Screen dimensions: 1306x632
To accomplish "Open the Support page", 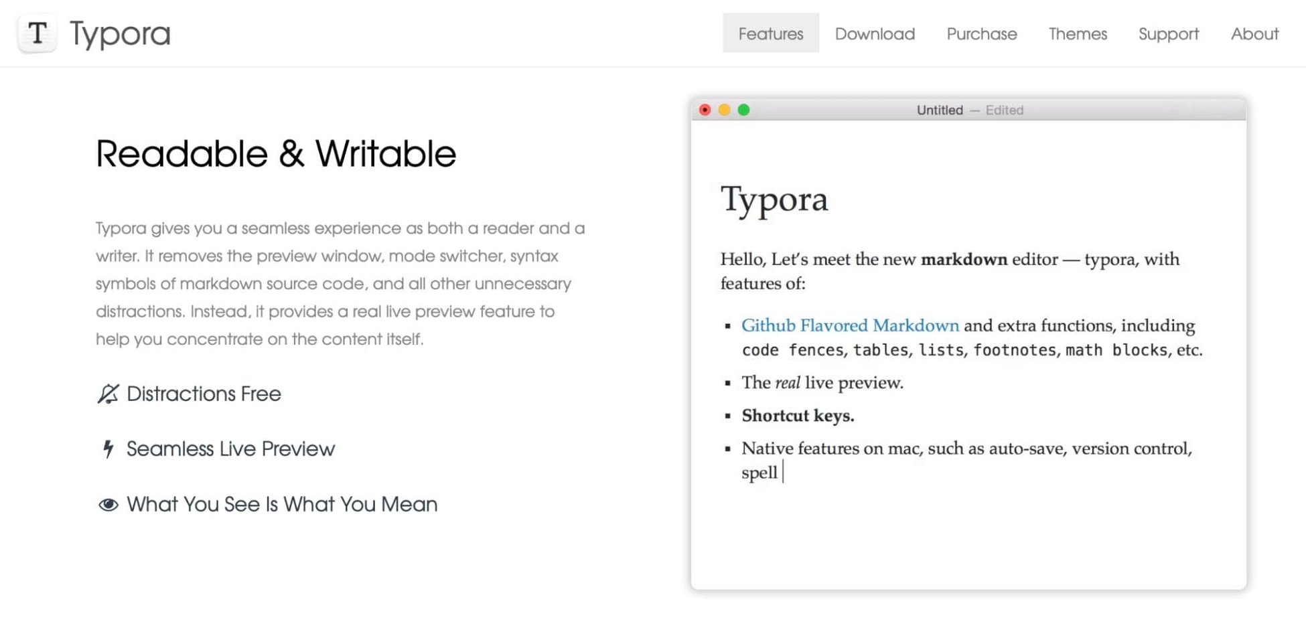I will coord(1169,33).
